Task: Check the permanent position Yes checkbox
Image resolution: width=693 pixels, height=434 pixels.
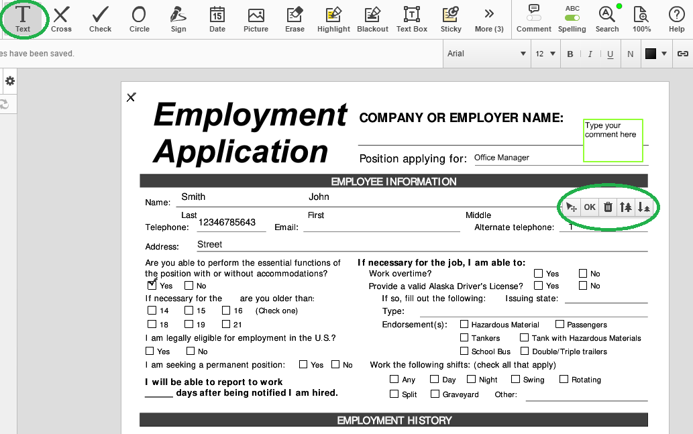Action: pos(303,364)
